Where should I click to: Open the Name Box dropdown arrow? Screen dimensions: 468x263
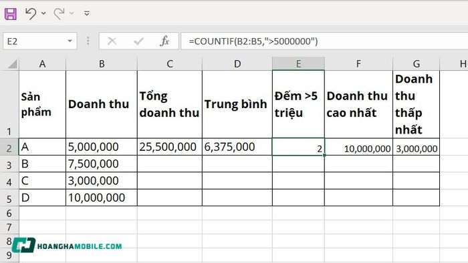pos(70,41)
